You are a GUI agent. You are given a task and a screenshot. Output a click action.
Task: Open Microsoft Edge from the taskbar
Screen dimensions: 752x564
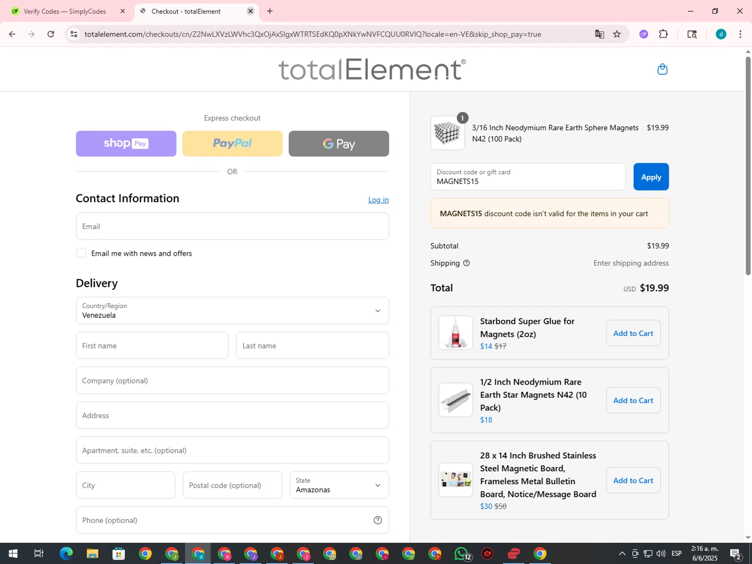click(66, 553)
